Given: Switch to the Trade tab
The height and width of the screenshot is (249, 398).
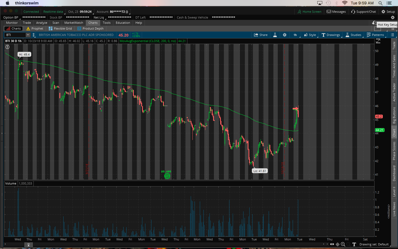Looking at the screenshot, I should [x=27, y=23].
